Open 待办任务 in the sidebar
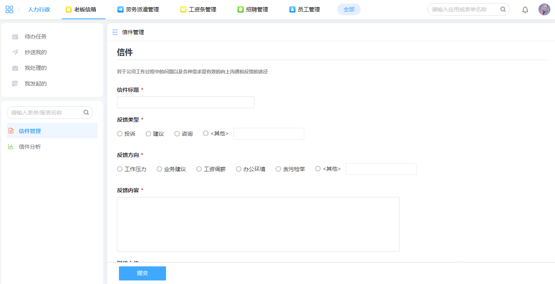Image resolution: width=555 pixels, height=284 pixels. pos(35,36)
